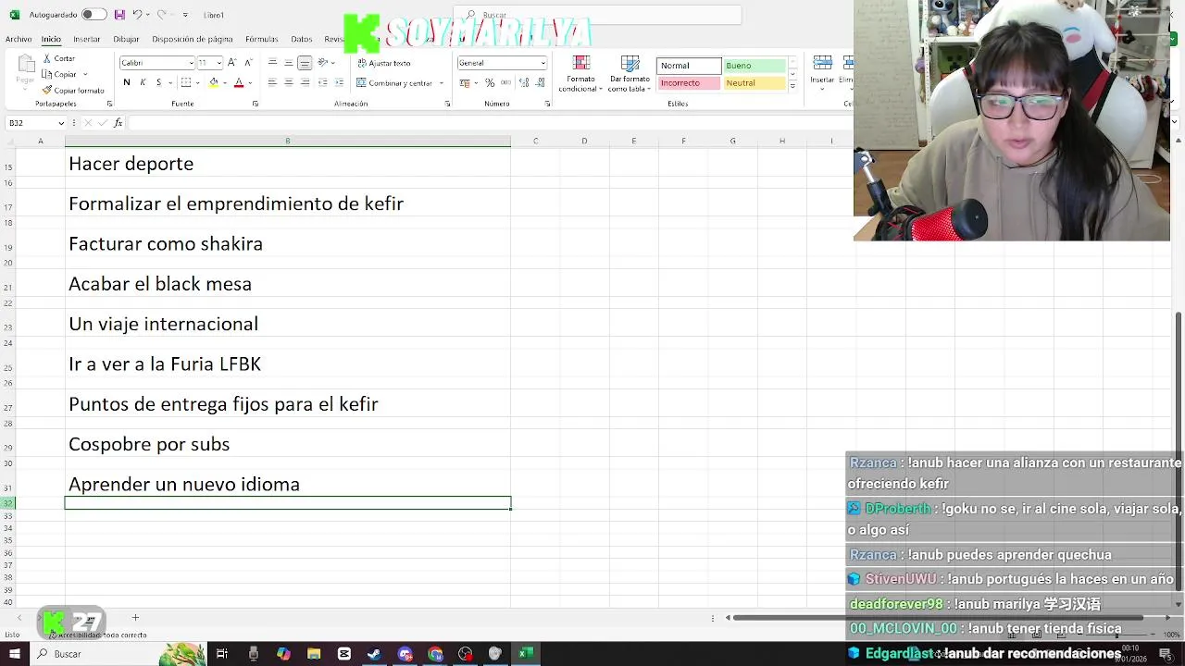Viewport: 1185px width, 666px height.
Task: Click the thousands separator 000 icon
Action: [505, 82]
